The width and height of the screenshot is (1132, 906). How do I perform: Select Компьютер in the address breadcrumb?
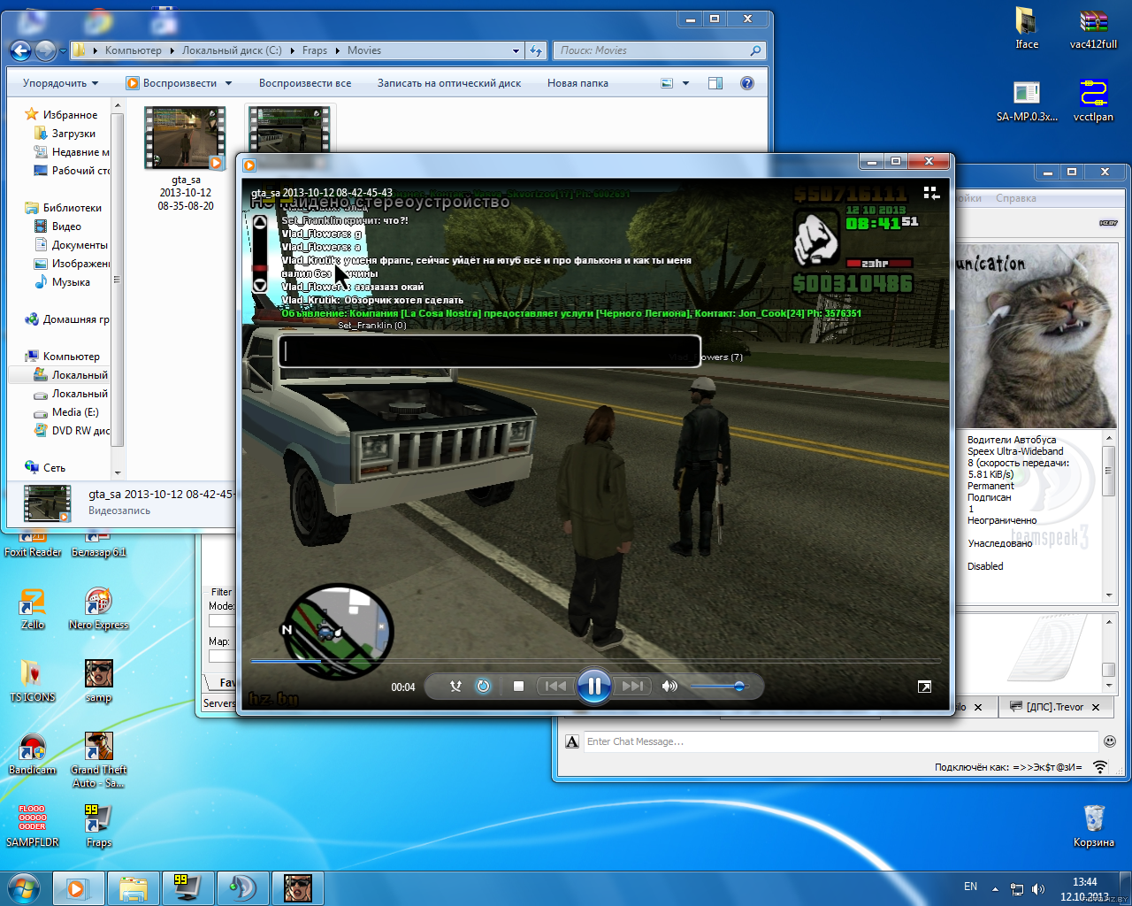point(134,50)
